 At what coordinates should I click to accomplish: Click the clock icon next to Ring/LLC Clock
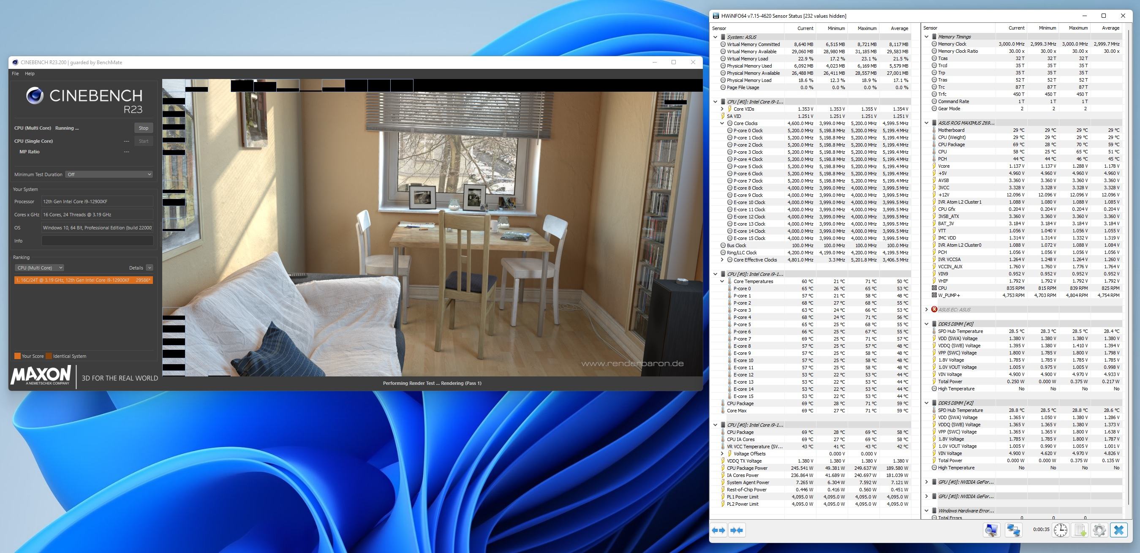click(x=723, y=252)
